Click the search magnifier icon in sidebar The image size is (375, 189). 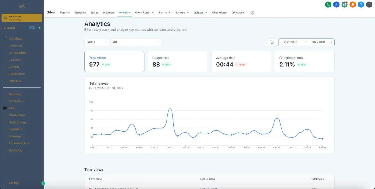[4, 28]
